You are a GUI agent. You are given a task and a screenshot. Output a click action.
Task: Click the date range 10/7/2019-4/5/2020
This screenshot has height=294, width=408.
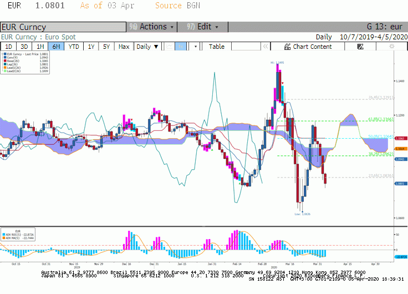tap(374, 37)
